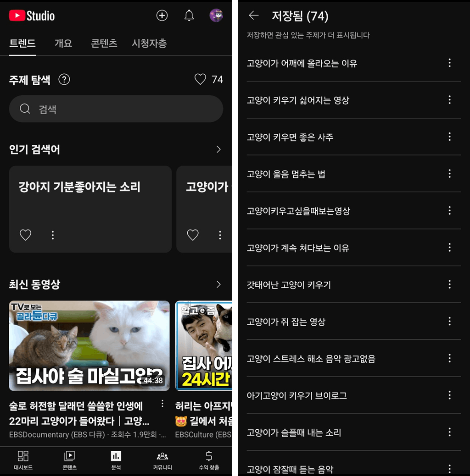Open the 24시간 video thumbnail

pyautogui.click(x=204, y=345)
